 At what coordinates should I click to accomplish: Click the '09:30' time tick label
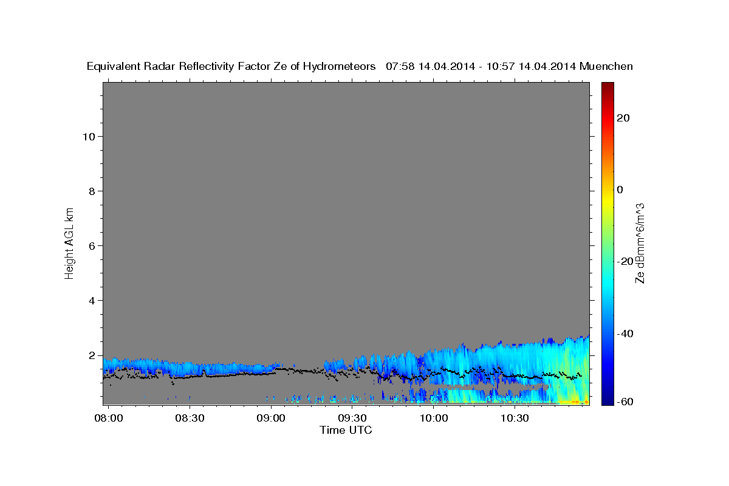coord(352,418)
